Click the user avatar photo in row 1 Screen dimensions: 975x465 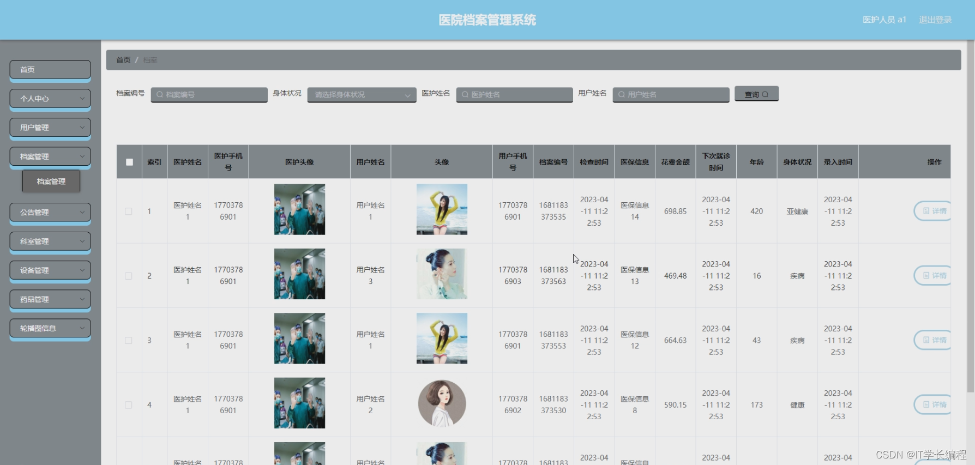tap(442, 209)
